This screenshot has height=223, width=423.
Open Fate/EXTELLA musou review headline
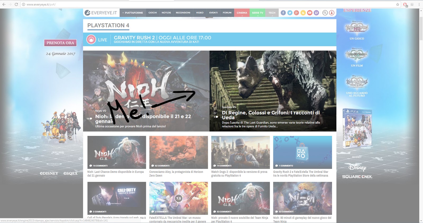[x=178, y=219]
